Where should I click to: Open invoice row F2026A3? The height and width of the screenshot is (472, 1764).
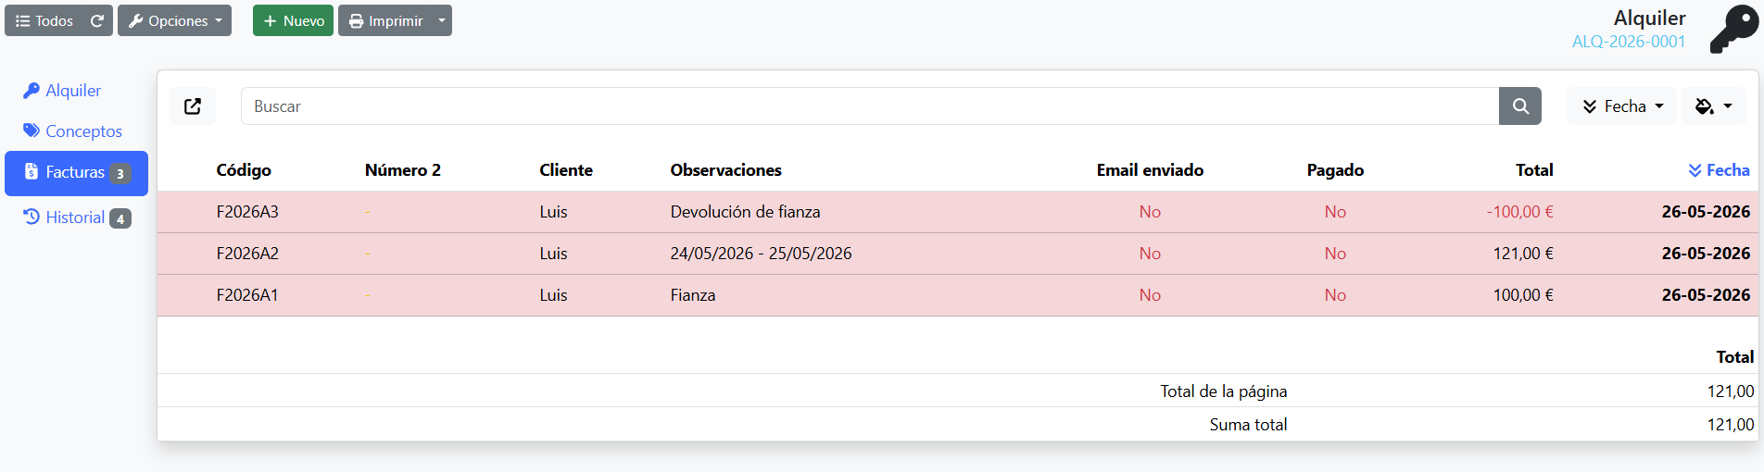[x=960, y=212]
